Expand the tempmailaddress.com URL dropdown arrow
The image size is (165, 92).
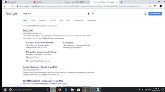point(50,84)
